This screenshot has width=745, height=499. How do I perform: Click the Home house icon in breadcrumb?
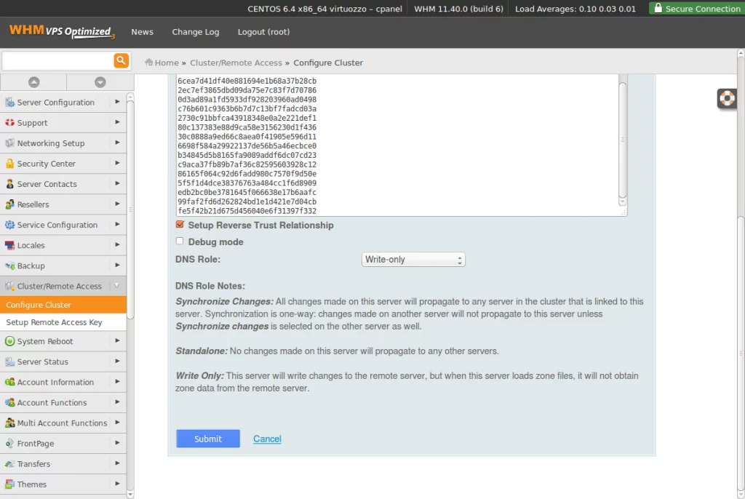pos(148,63)
